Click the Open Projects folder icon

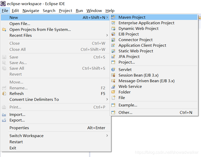4,30
